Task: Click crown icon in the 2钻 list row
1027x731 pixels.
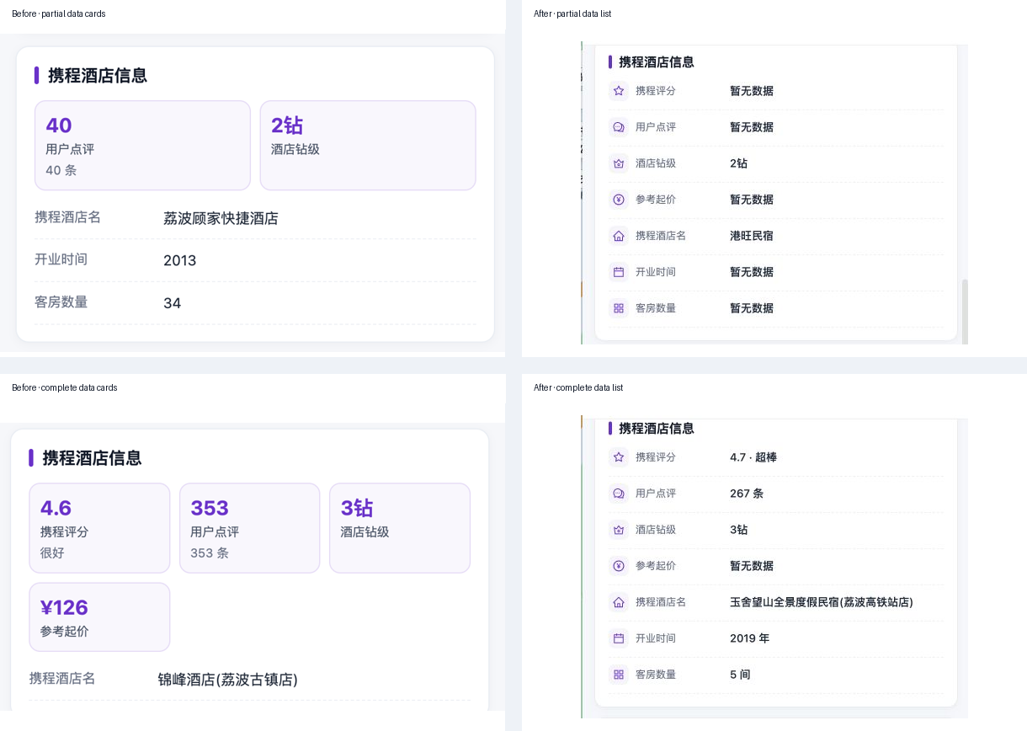Action: [619, 163]
